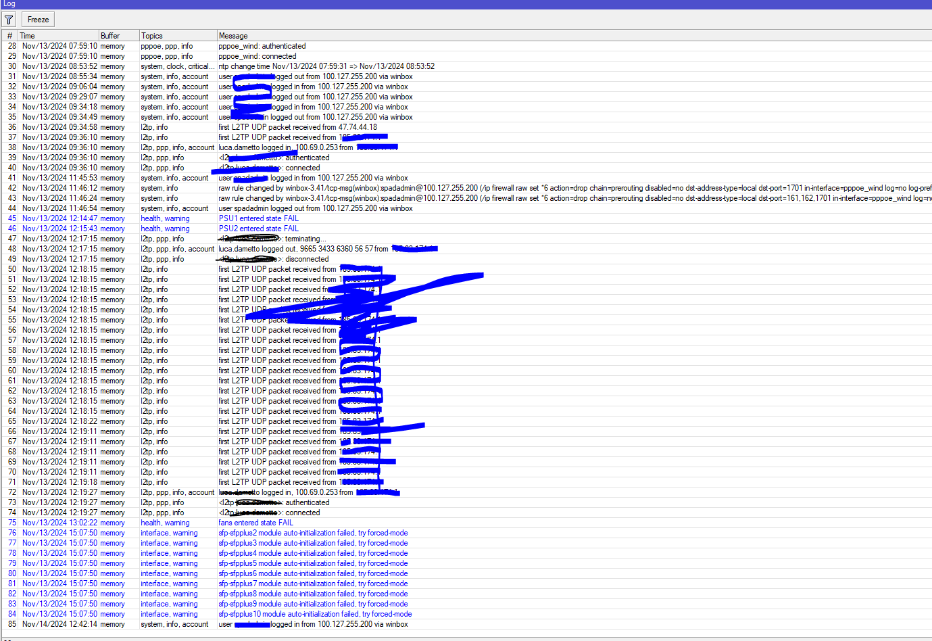The width and height of the screenshot is (932, 641).
Task: Click the time cell 'Nov/13/2024 08:55:34'
Action: click(x=59, y=76)
